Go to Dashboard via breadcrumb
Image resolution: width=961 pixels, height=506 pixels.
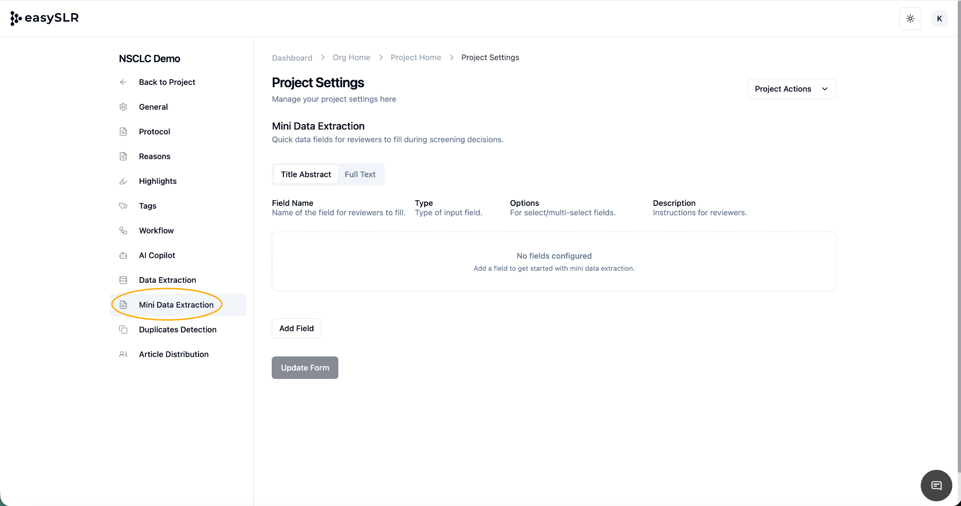(x=292, y=58)
